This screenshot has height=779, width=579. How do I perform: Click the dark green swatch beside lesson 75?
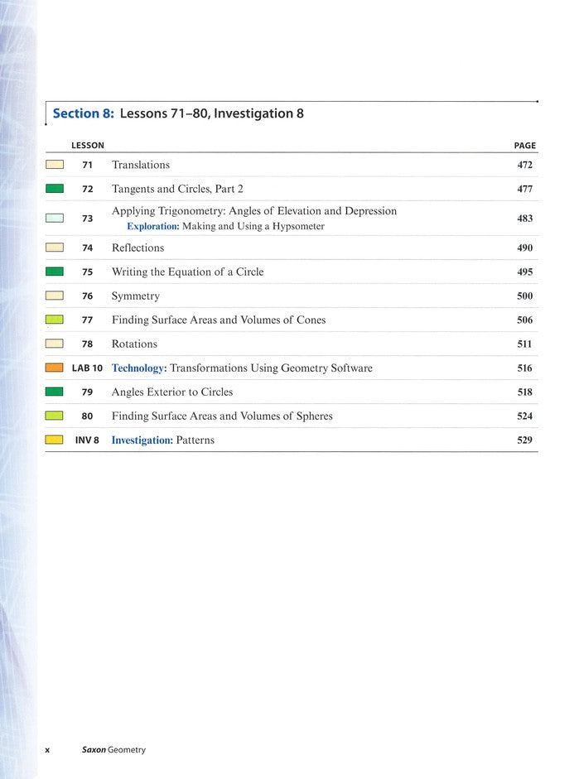[55, 272]
